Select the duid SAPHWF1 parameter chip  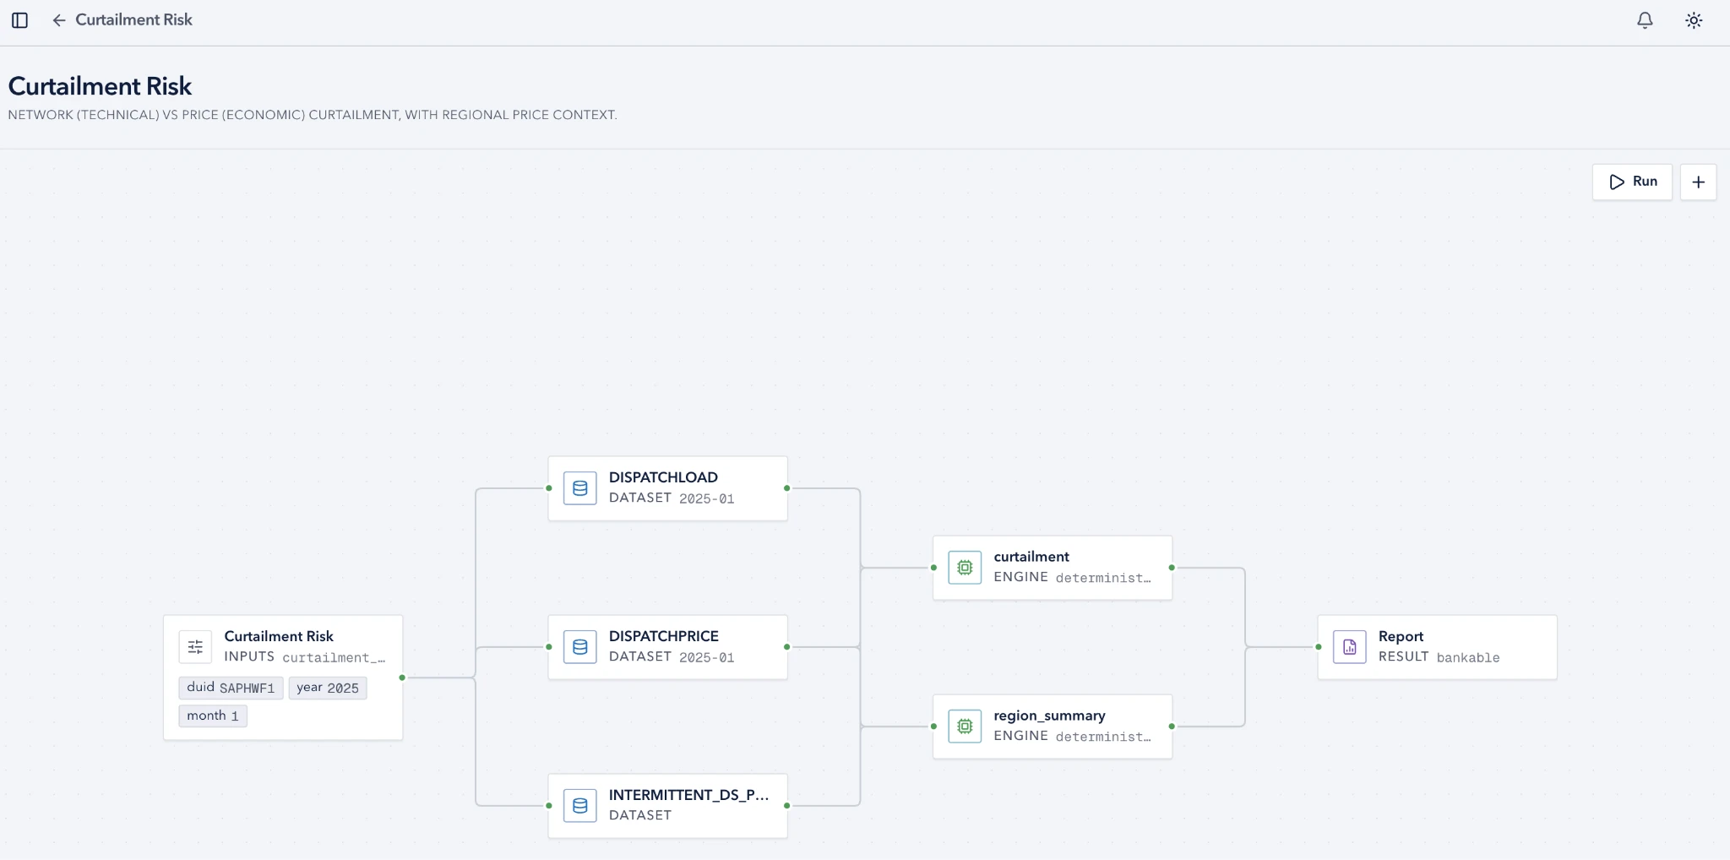[231, 688]
